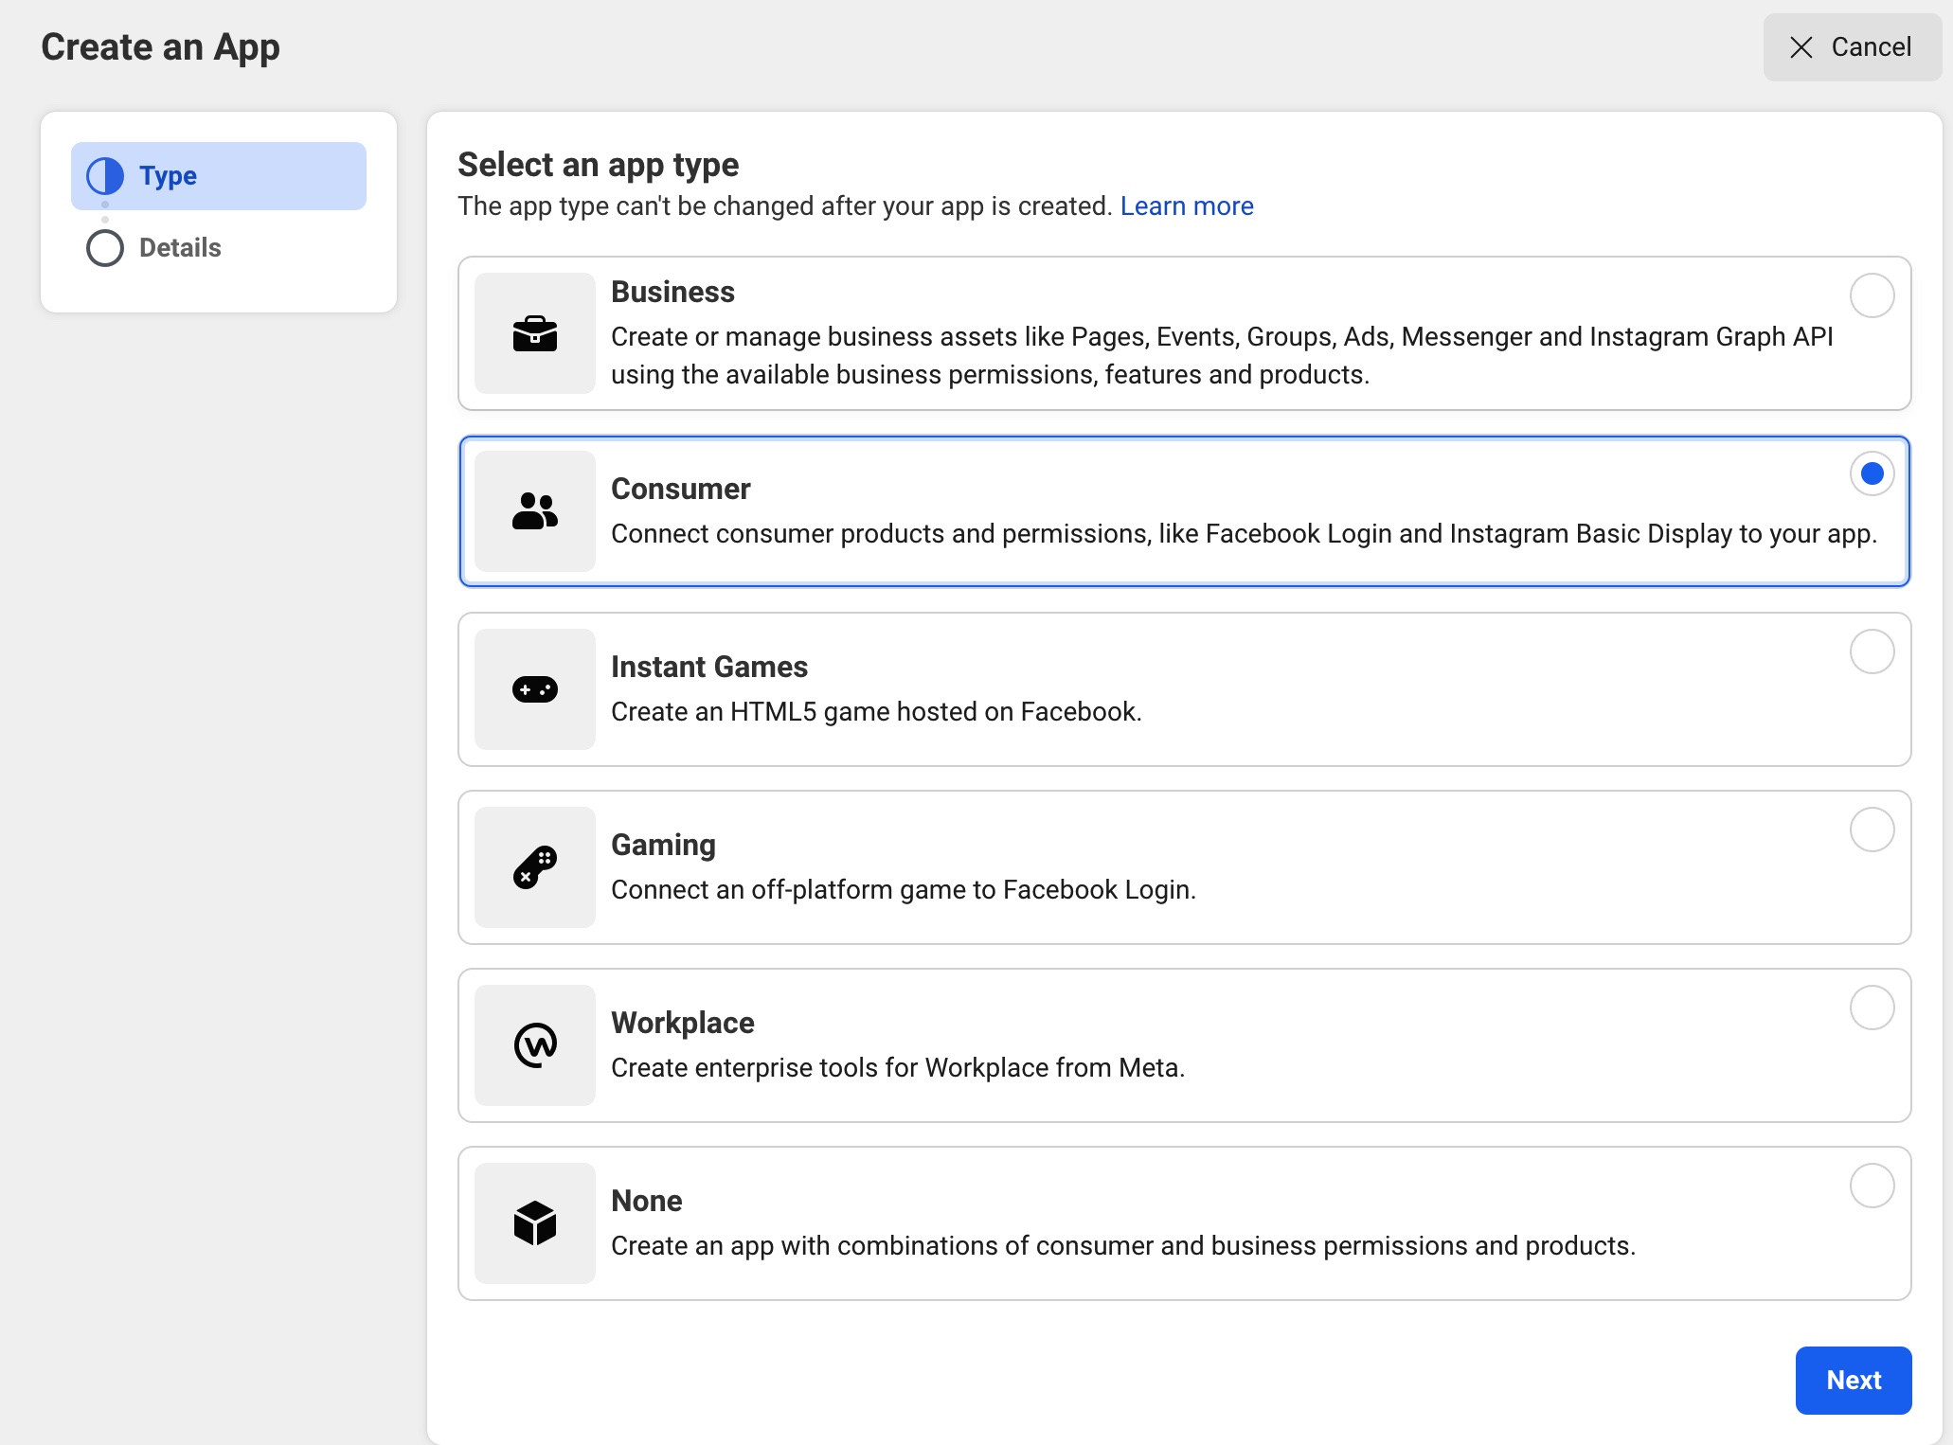The width and height of the screenshot is (1953, 1445).
Task: Click 'Create an HTML5 game hosted on Facebook.'
Action: point(876,712)
